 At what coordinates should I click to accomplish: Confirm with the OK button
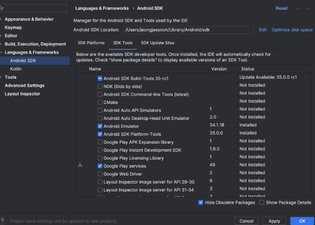[x=302, y=221]
